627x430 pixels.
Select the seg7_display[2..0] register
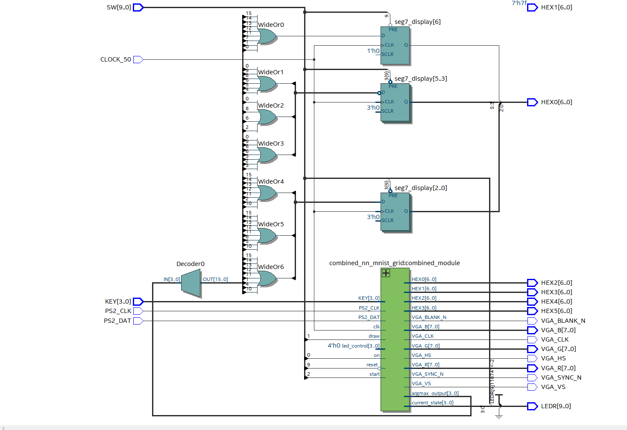click(396, 212)
